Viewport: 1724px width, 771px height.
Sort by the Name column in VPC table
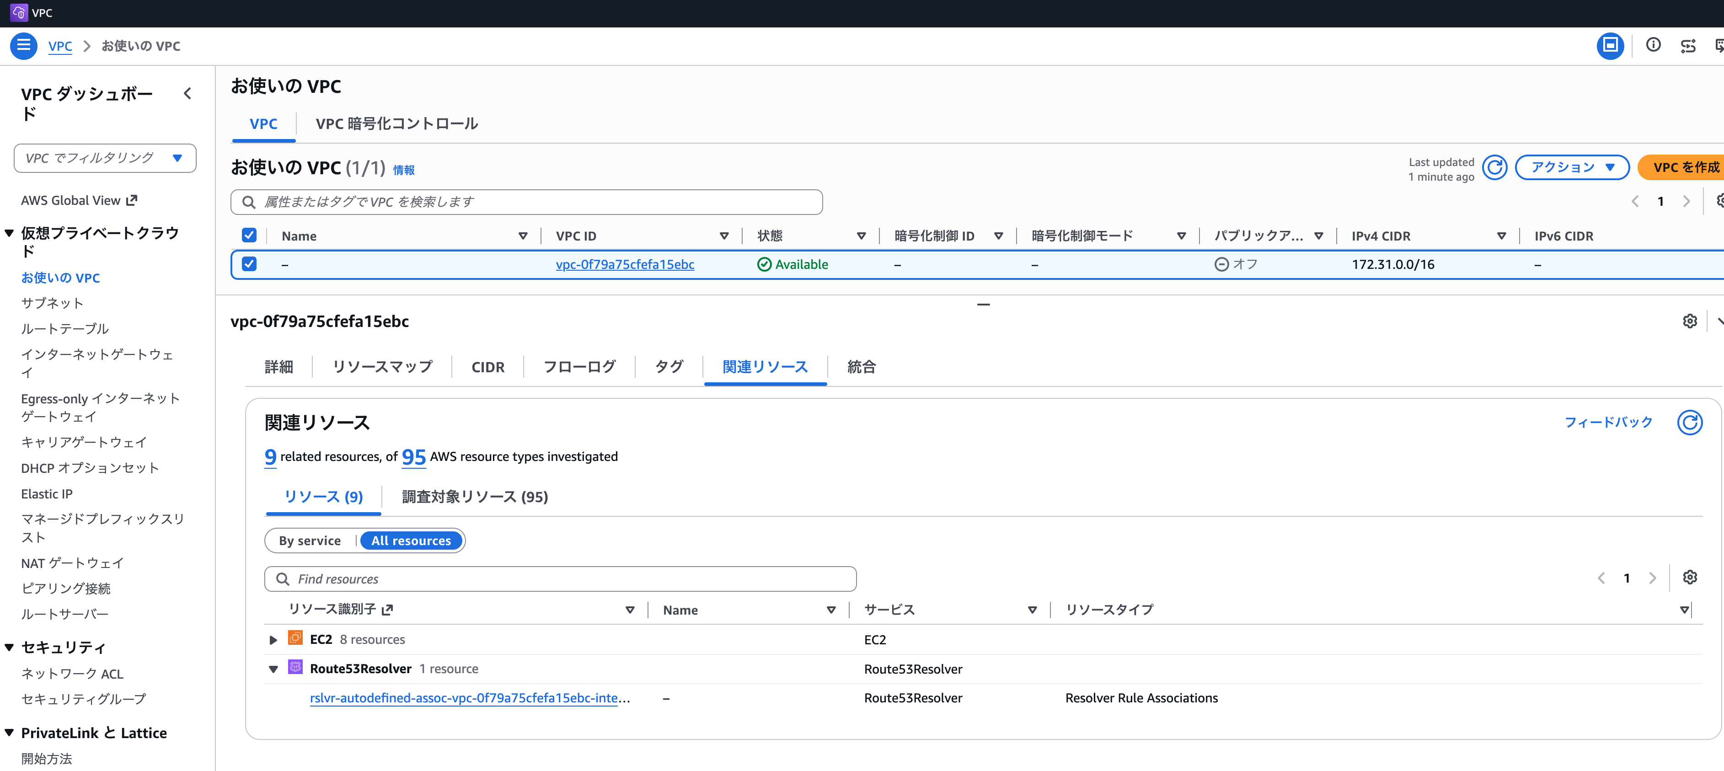point(523,236)
